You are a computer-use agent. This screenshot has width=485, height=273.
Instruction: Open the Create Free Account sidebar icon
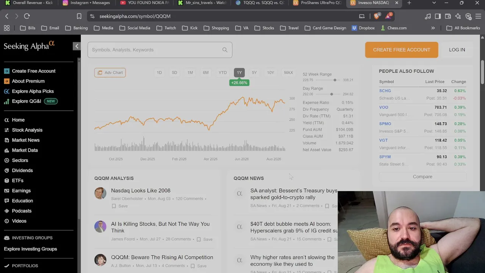coord(6,71)
